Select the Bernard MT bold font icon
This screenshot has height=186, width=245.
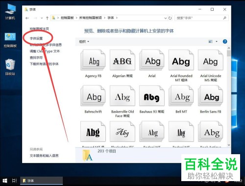click(93, 132)
